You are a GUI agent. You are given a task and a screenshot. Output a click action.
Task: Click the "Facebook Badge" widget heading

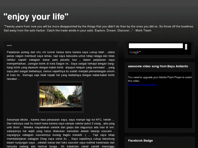(141, 141)
